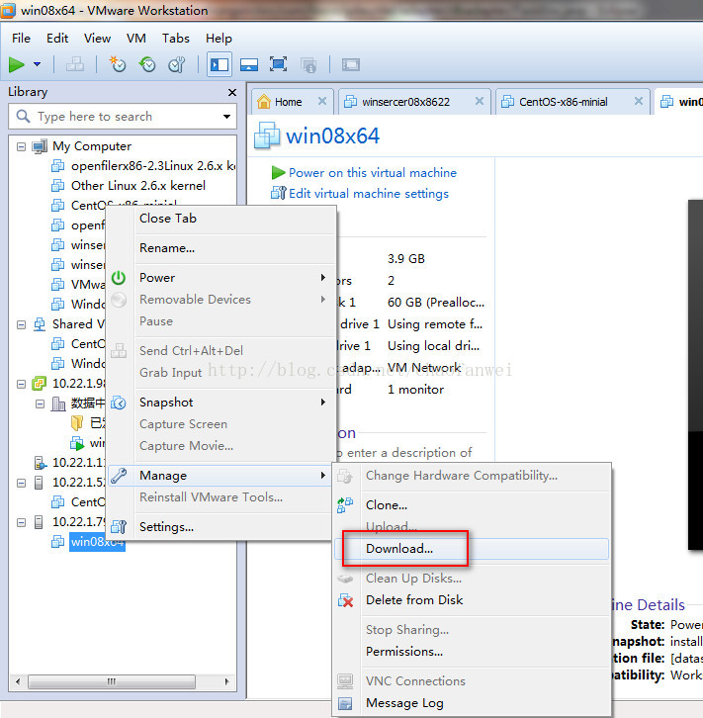Choose Rename... in context menu
The image size is (703, 718).
click(x=167, y=248)
